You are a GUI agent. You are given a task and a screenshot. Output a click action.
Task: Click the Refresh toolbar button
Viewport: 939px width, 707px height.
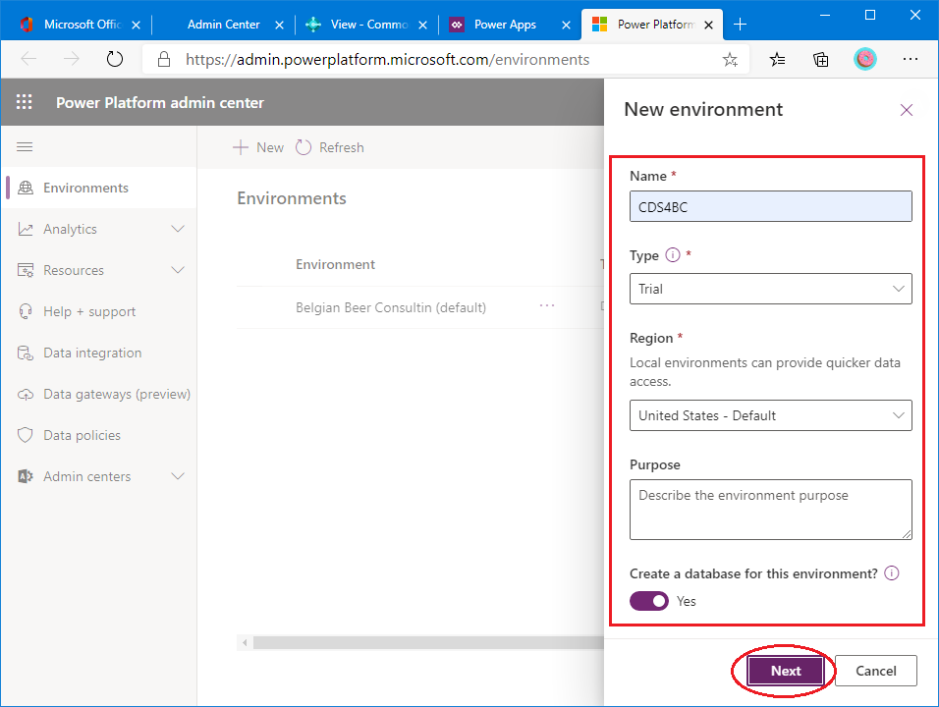[x=330, y=147]
